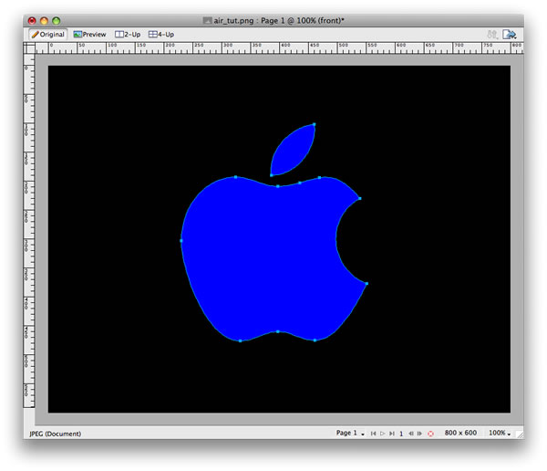
Task: Click the red exit bitmap mode icon
Action: coord(431,434)
